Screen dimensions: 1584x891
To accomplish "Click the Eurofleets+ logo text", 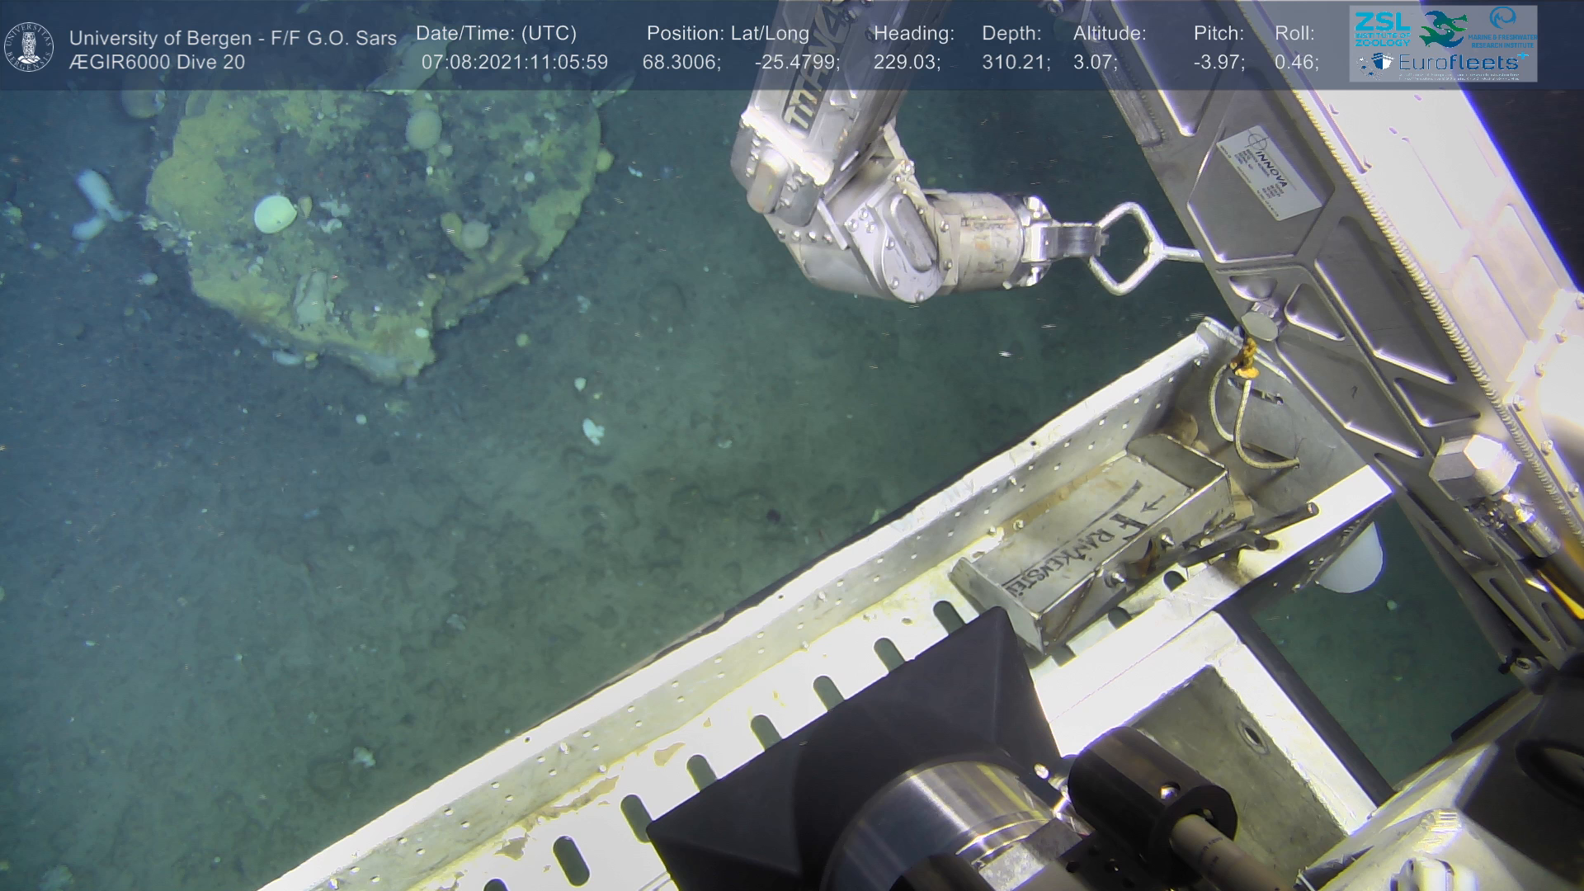I will [x=1458, y=63].
